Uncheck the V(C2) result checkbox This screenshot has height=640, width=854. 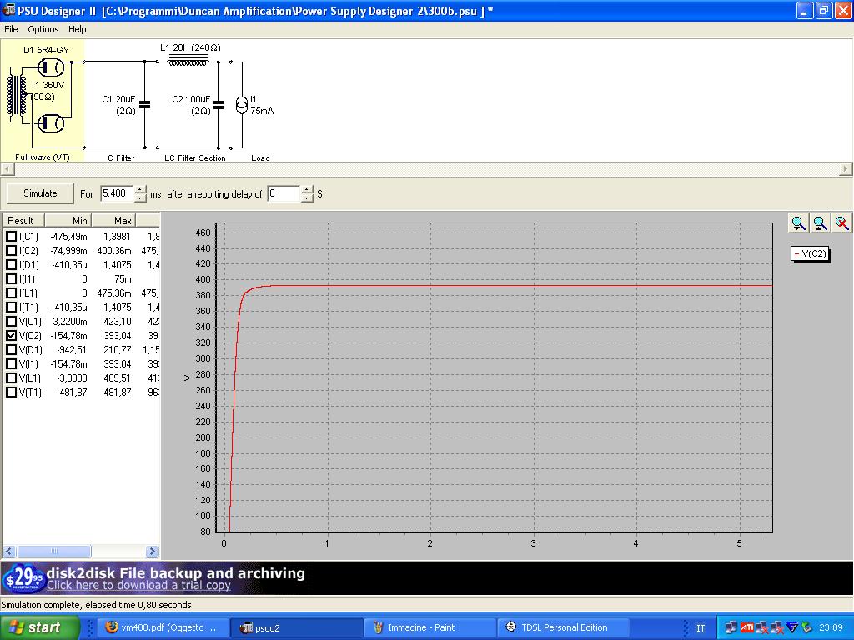coord(11,335)
